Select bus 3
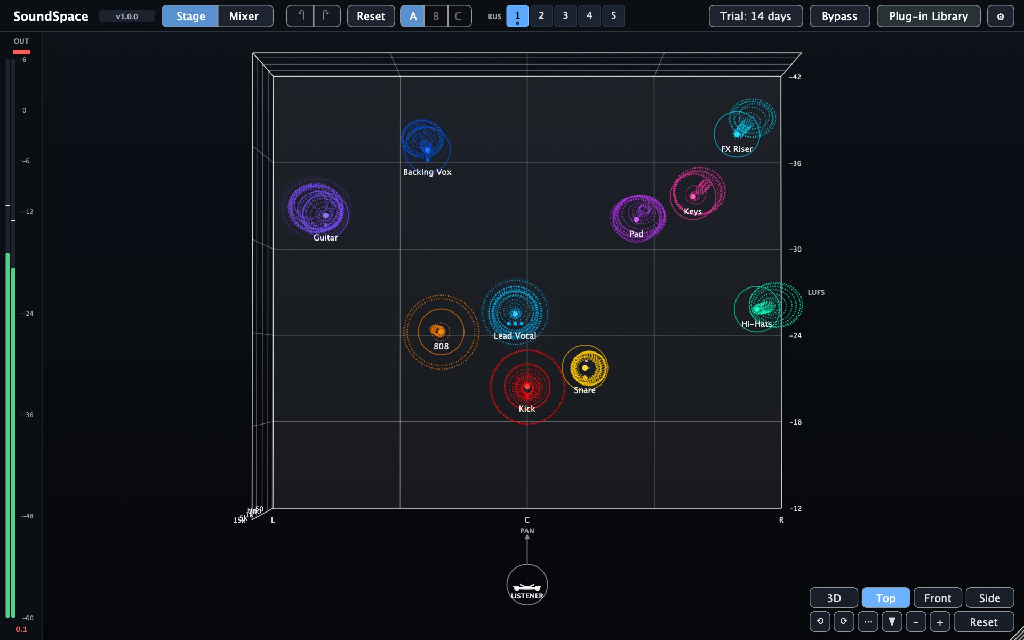Image resolution: width=1024 pixels, height=640 pixels. tap(565, 16)
